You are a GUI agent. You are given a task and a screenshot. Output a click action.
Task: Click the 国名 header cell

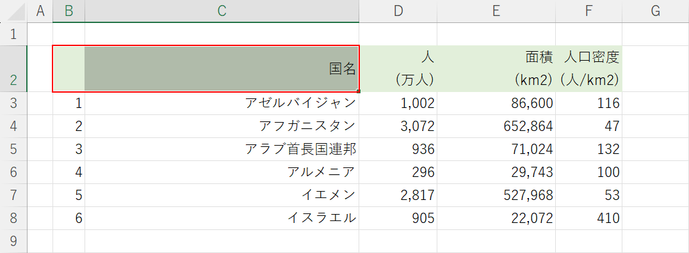click(222, 69)
